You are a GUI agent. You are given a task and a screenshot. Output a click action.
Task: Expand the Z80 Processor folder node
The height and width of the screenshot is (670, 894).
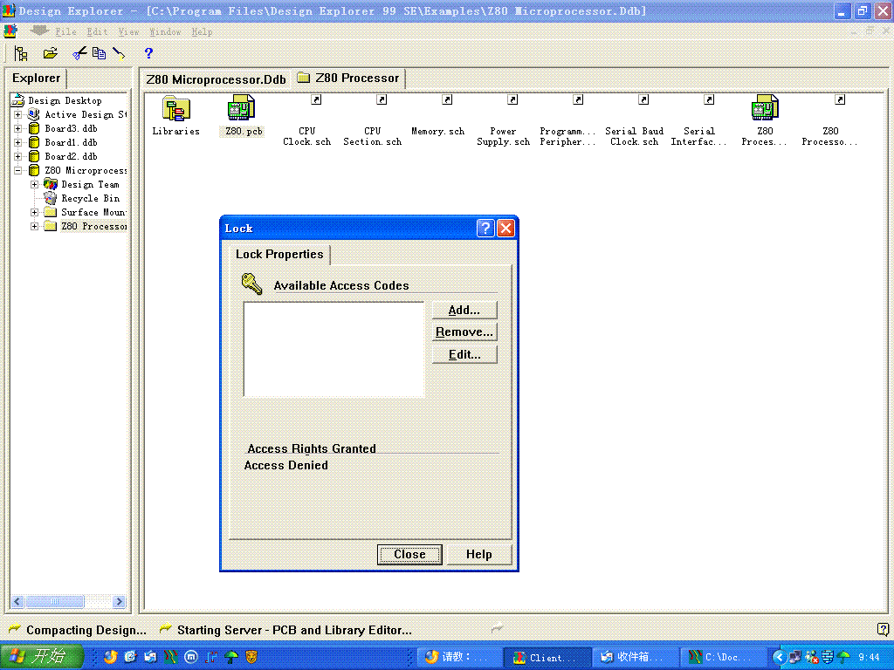tap(34, 226)
